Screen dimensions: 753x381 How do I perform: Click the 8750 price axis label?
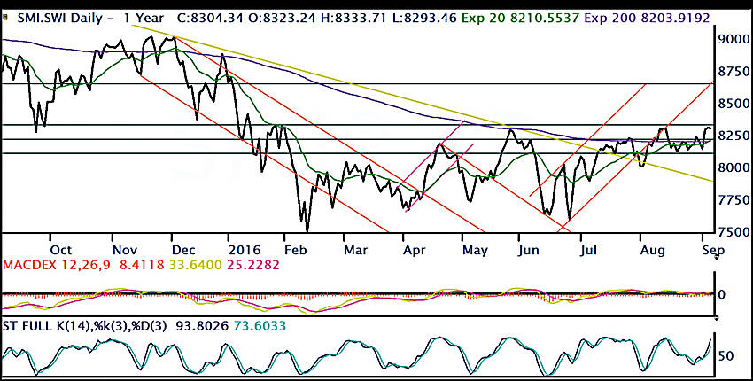pos(732,72)
